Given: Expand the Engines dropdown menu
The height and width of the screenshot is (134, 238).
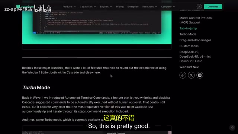Looking at the screenshot, I should [106, 7].
